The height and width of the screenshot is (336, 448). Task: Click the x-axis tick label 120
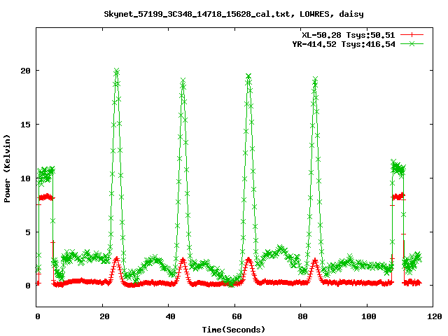[435, 316]
